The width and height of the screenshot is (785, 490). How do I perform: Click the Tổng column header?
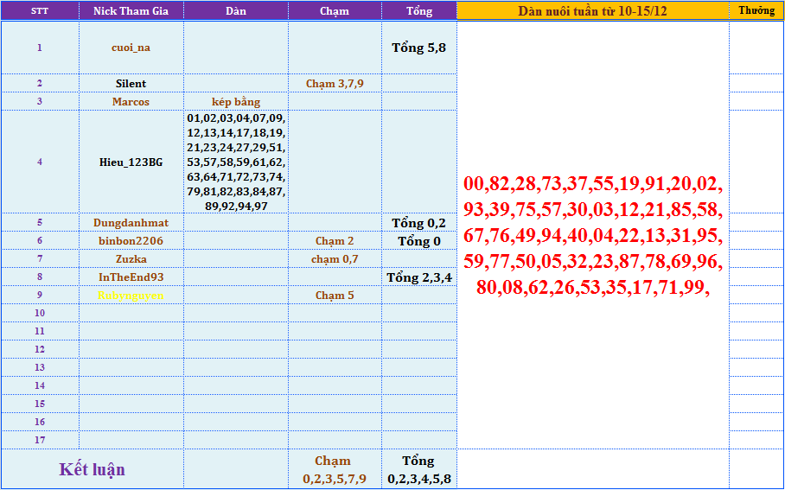point(419,11)
